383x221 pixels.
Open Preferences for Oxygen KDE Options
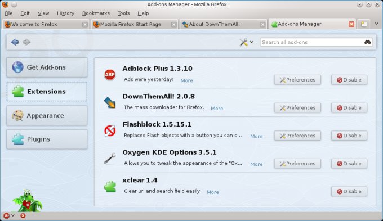click(x=297, y=164)
